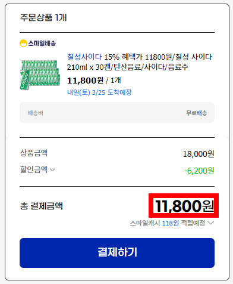Viewport: 233px width, 284px height.
Task: Click the 총 결제금액 label
Action: (x=42, y=206)
